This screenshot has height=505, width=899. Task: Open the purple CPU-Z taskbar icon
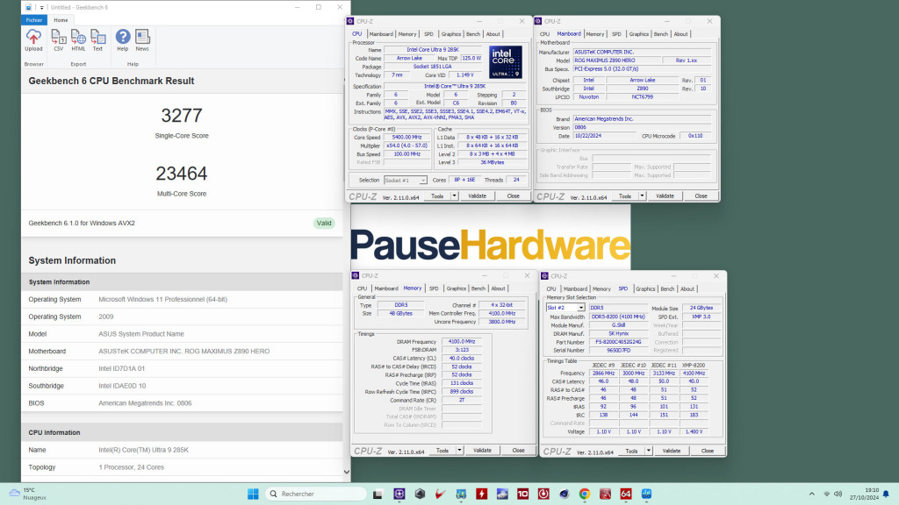[399, 494]
